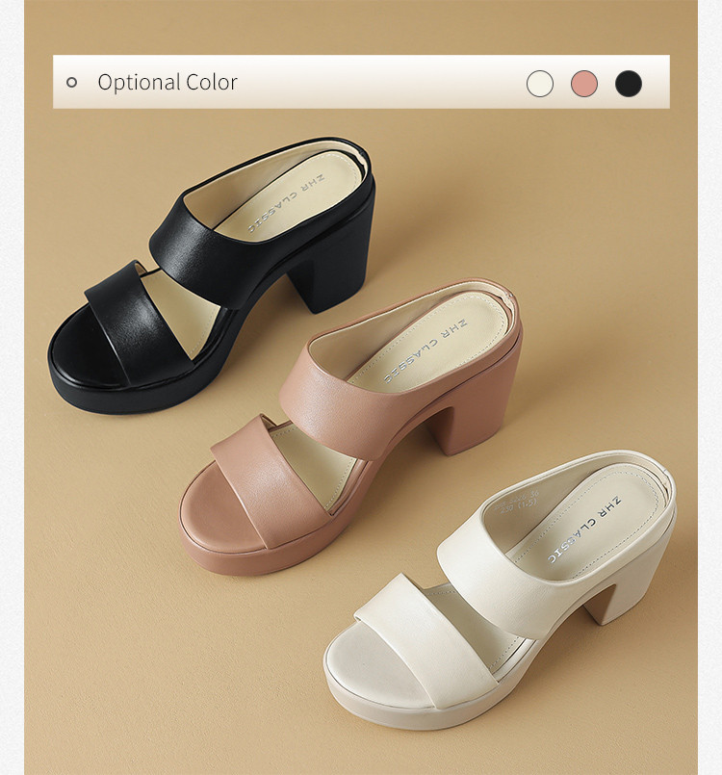Click ZHR CLASSIC logo on white sandal insole
Image resolution: width=722 pixels, height=775 pixels.
pyautogui.click(x=584, y=530)
